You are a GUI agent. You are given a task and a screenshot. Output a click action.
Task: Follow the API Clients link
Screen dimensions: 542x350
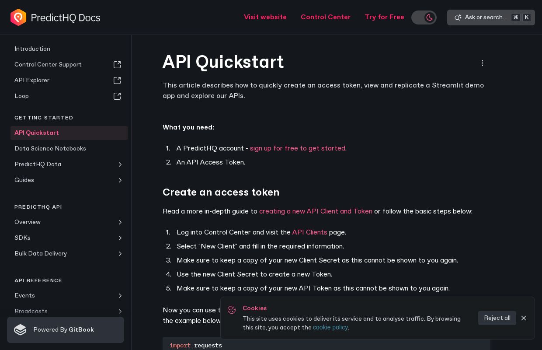click(309, 232)
